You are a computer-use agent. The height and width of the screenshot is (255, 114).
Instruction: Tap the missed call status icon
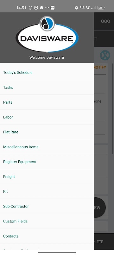(x=47, y=8)
